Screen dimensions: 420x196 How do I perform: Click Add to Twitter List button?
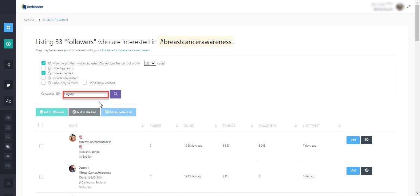tap(118, 112)
